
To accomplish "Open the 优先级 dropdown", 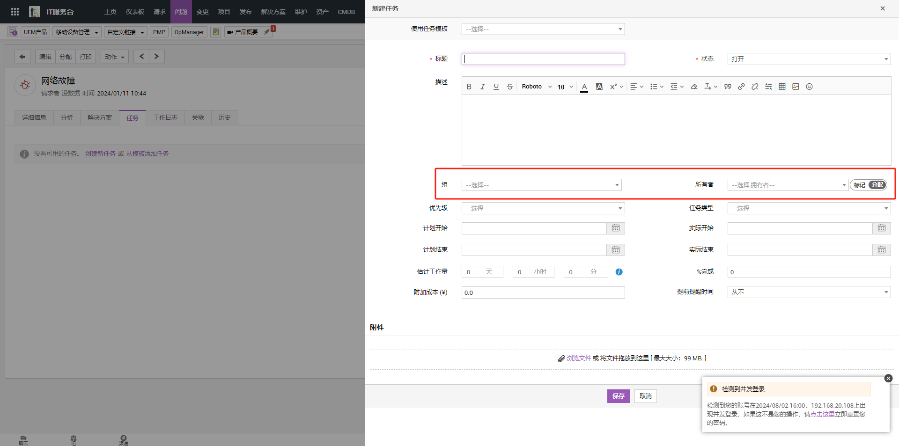I will [543, 208].
